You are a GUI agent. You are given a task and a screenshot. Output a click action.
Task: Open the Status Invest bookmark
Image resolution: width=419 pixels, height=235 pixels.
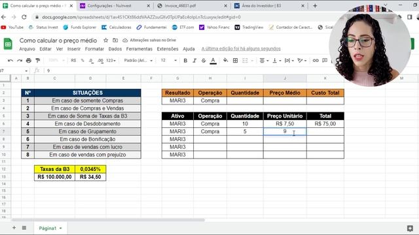43,27
